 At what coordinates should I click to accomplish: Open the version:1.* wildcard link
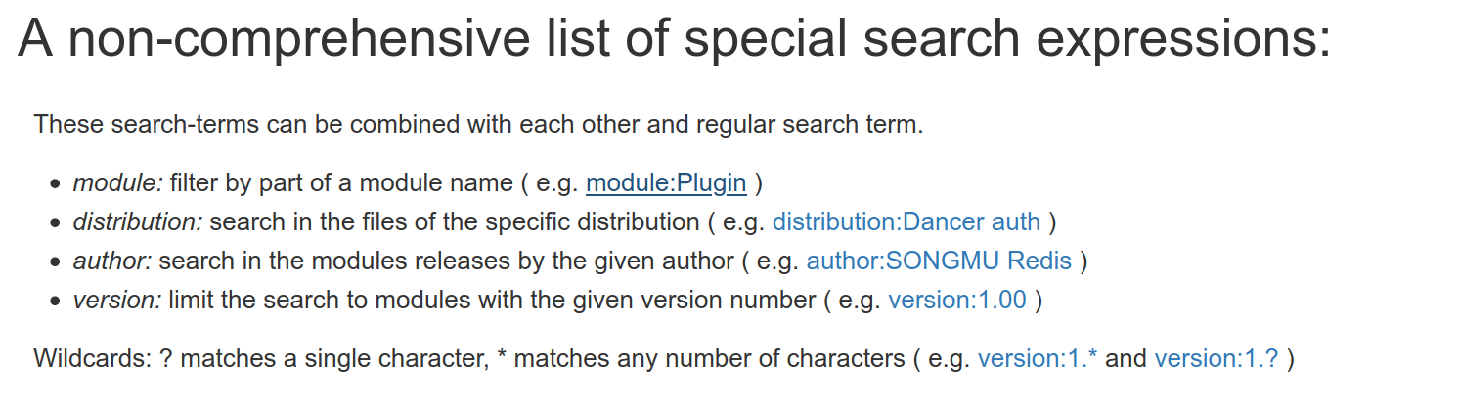(1038, 358)
